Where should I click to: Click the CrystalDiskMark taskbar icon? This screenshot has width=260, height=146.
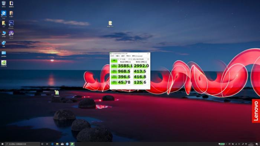(x=72, y=144)
